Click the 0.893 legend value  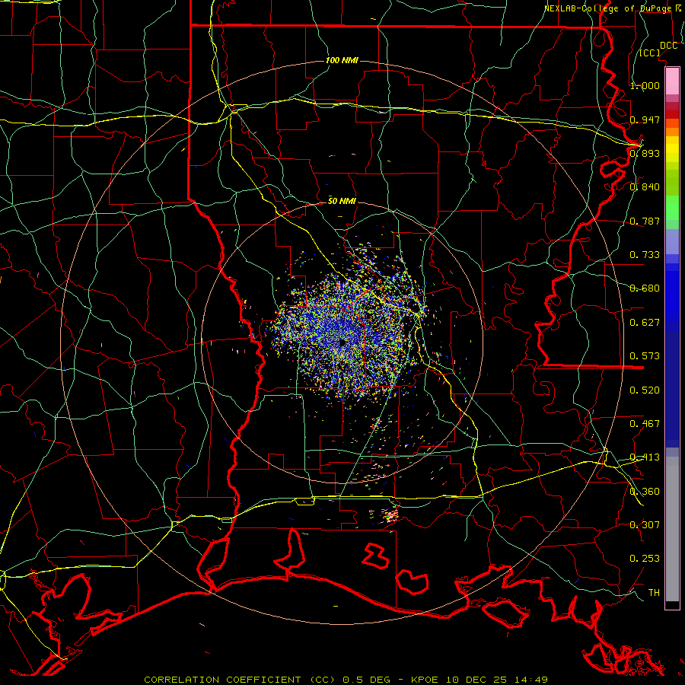(x=645, y=153)
